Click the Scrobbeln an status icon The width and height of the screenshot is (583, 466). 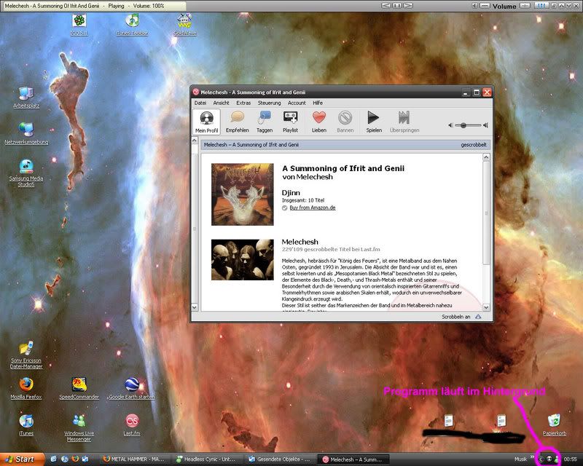click(x=478, y=317)
